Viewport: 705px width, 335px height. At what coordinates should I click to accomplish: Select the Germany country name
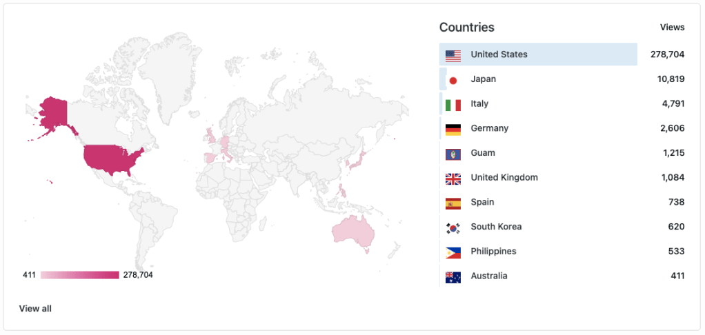(x=490, y=128)
